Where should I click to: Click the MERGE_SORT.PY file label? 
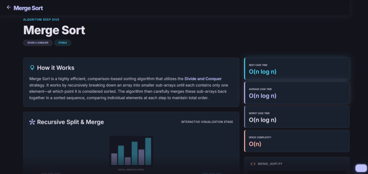coord(270,163)
